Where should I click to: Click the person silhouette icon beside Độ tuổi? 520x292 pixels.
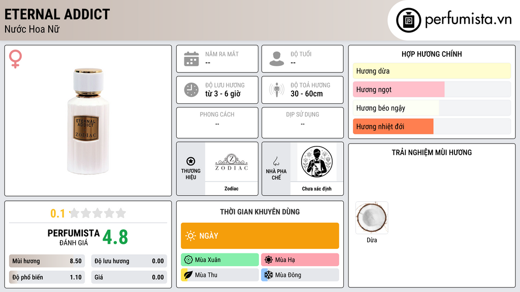(x=277, y=59)
